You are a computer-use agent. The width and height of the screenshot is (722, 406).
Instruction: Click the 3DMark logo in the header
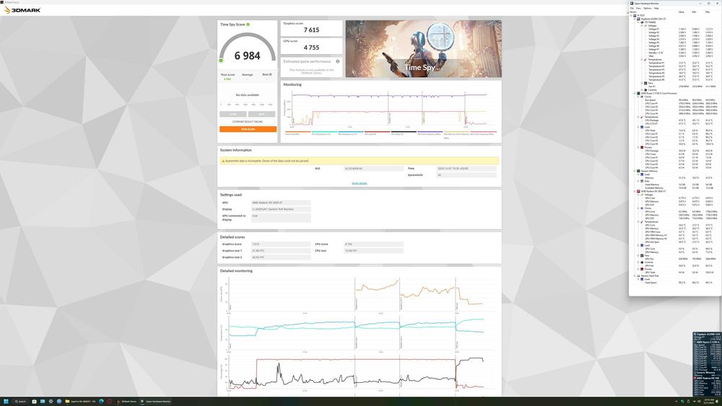(22, 9)
